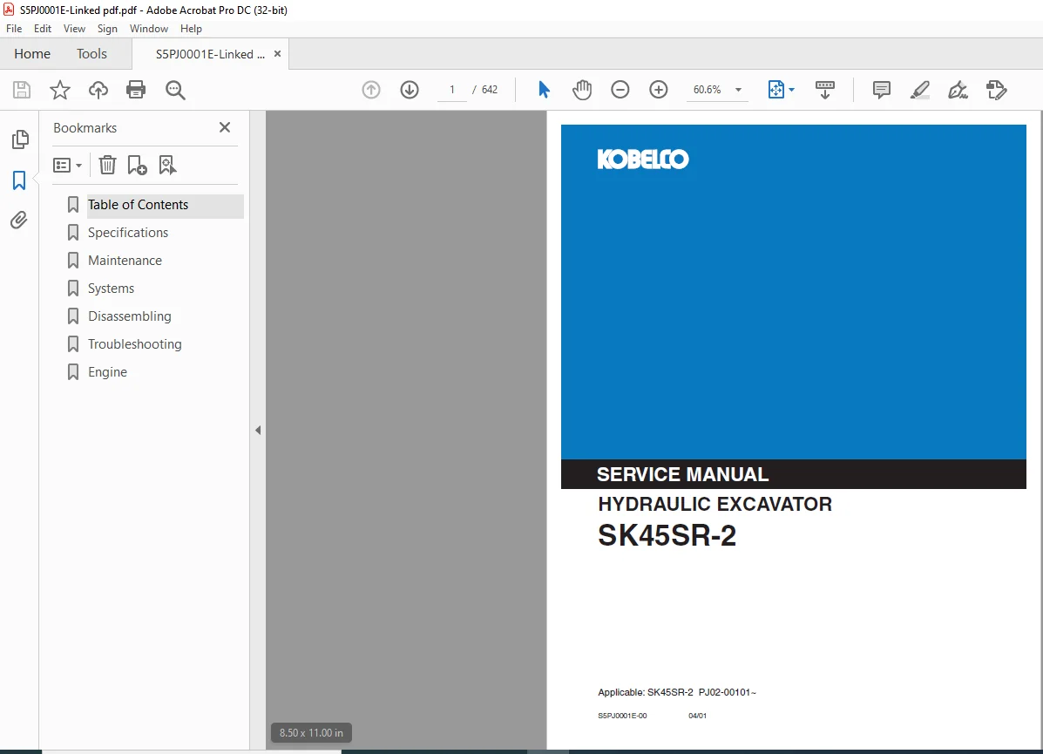Jump to the Systems bookmark
The image size is (1043, 754).
coord(111,289)
